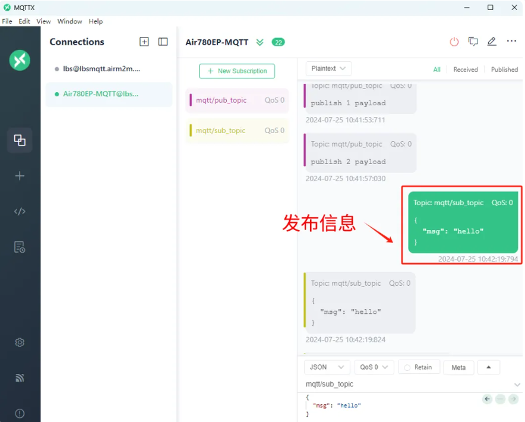Select the mqtt/sub_topic subscription
Image resolution: width=525 pixels, height=422 pixels.
[237, 130]
